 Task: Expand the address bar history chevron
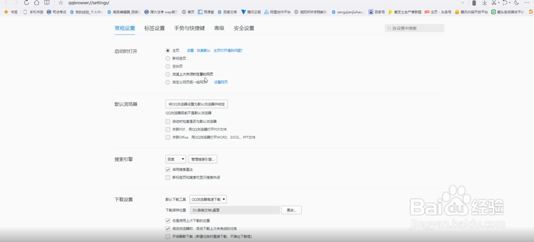point(462,3)
